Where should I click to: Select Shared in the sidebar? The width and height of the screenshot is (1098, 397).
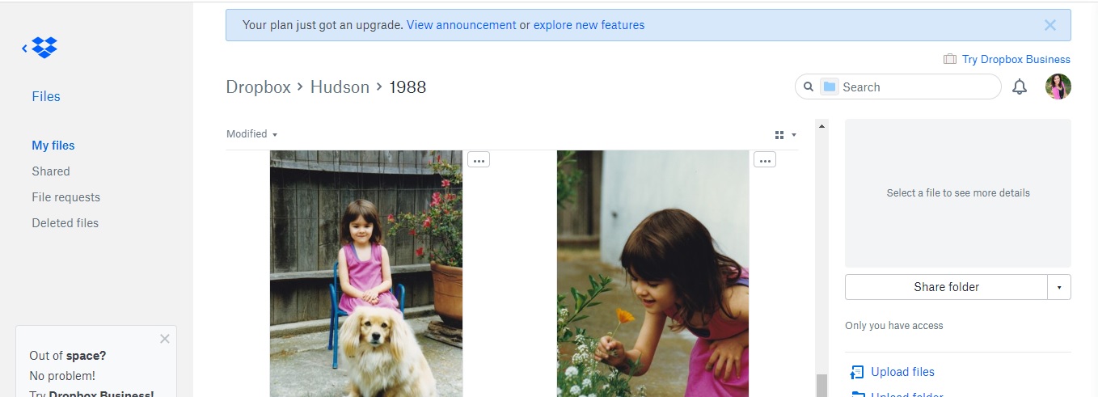51,171
